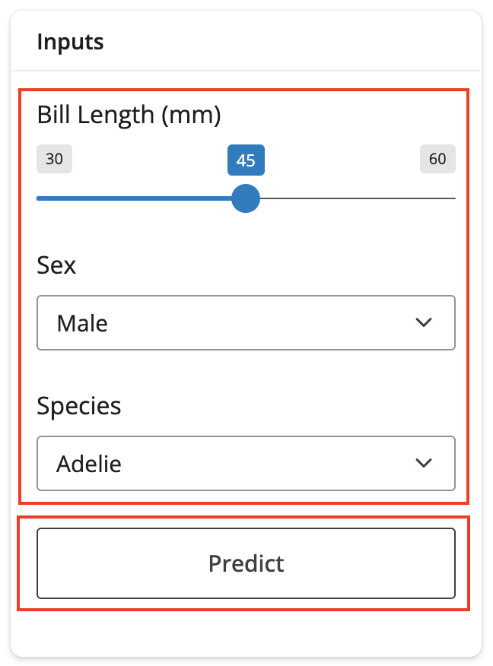Open the Species dropdown
Viewport: 493px width, 666px height.
click(x=246, y=463)
